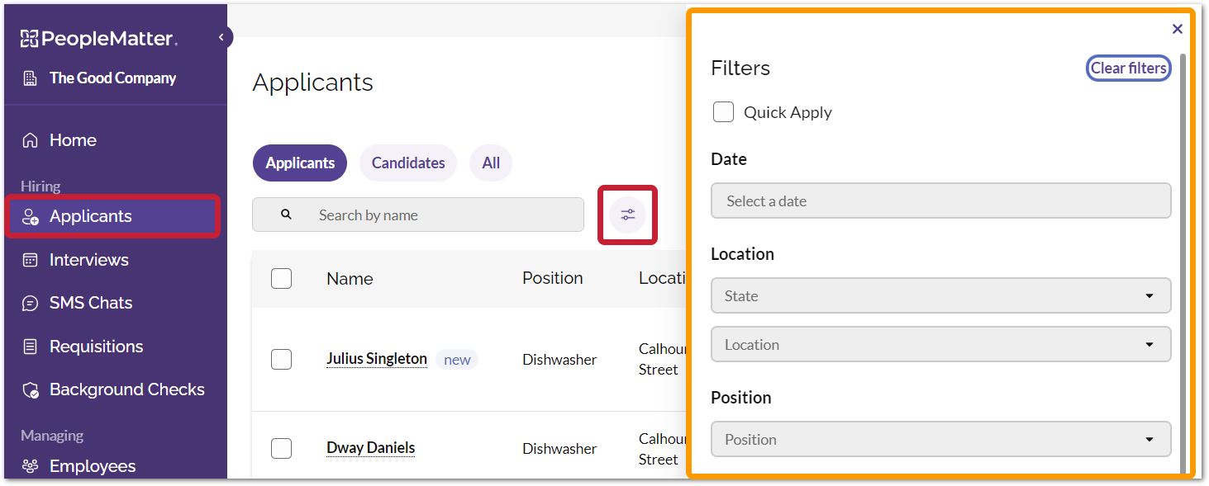Click the PeopleMatter logo icon
This screenshot has height=486, width=1209.
point(29,38)
